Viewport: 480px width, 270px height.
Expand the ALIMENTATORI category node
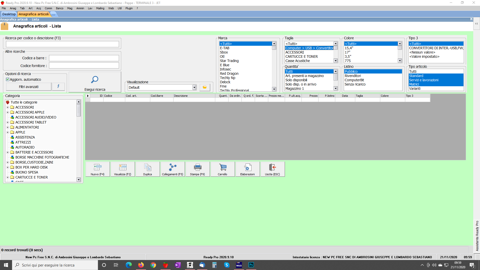7,127
